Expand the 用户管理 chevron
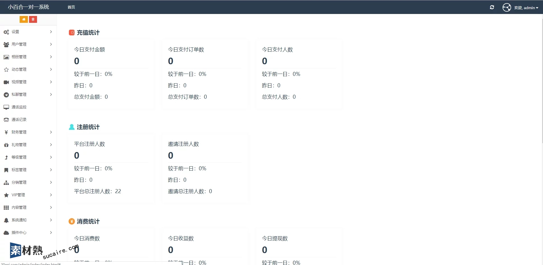 [x=51, y=44]
